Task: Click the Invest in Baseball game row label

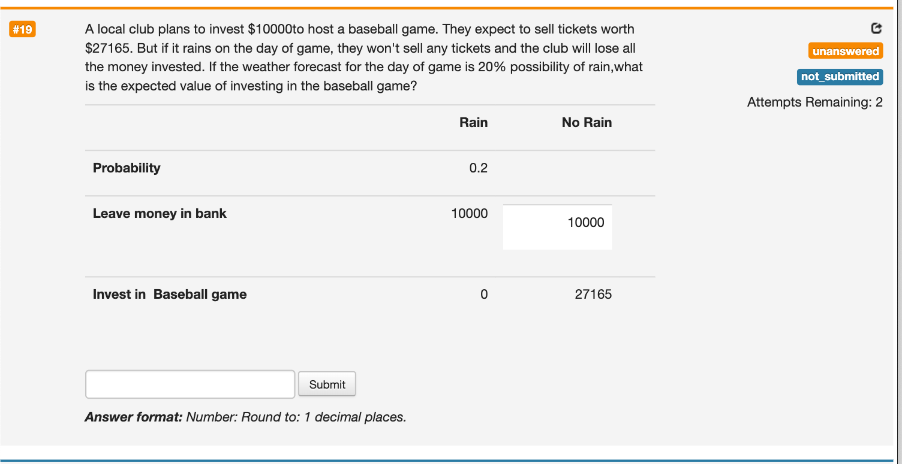Action: pyautogui.click(x=170, y=294)
